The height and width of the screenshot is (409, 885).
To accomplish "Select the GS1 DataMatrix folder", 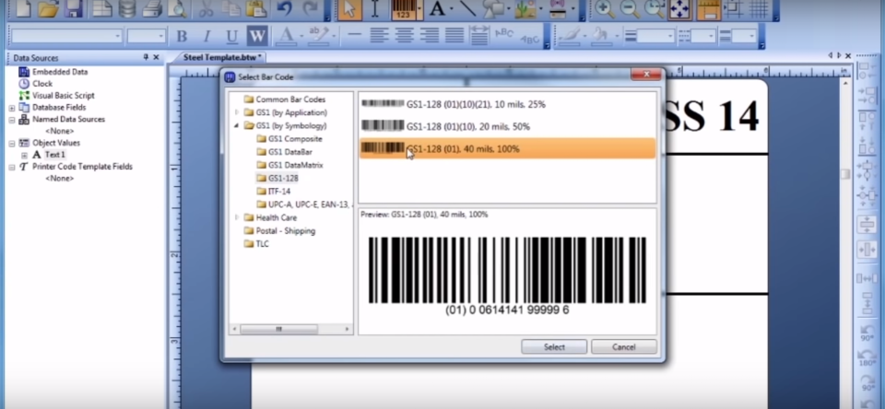I will tap(289, 165).
